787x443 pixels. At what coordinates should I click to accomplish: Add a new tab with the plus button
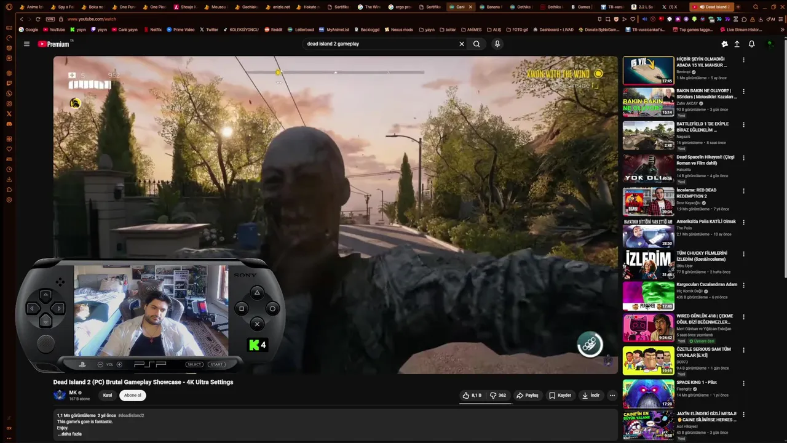738,7
